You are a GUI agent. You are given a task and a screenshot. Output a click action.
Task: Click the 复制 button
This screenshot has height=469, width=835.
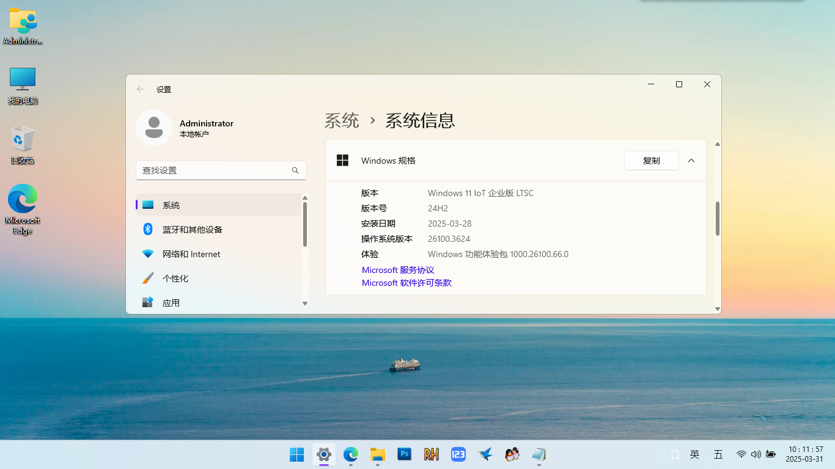[x=652, y=161]
